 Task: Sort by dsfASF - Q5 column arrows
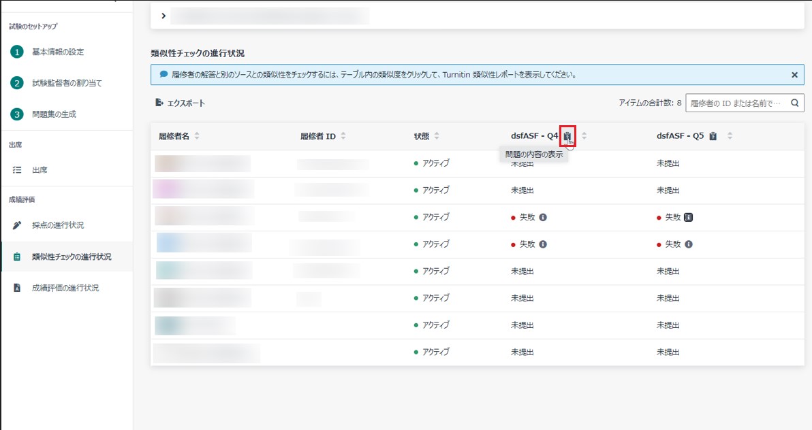pos(730,136)
